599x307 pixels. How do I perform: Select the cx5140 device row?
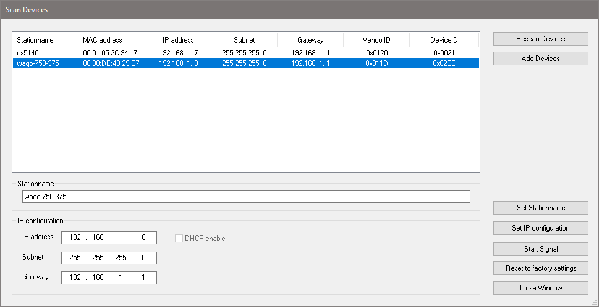(x=245, y=53)
